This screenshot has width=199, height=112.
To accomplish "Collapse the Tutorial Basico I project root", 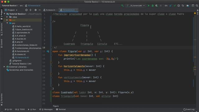I will click(5, 14).
